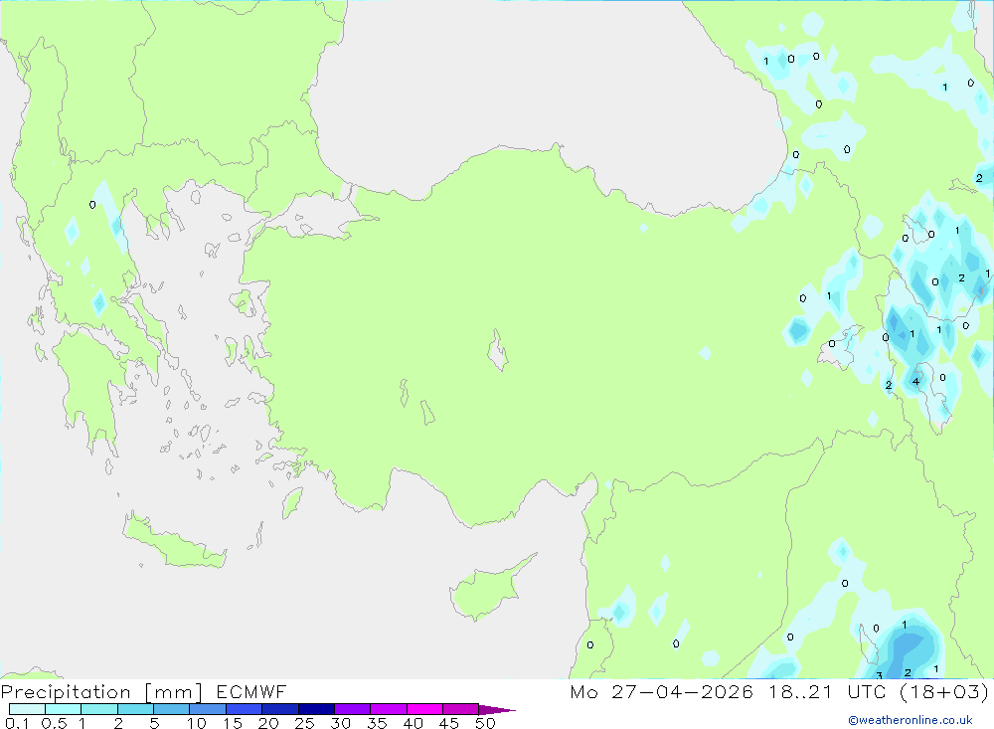
Task: Click the '(18+03)' forecast offset text
Action: 944,691
